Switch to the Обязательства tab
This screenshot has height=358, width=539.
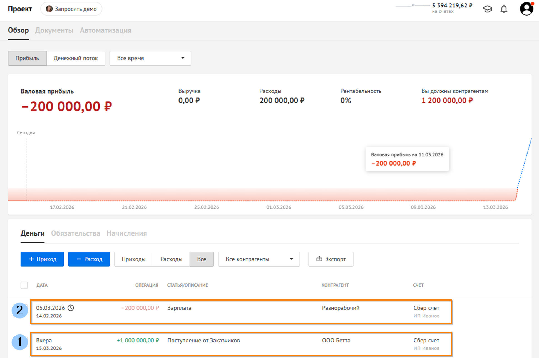coord(75,233)
